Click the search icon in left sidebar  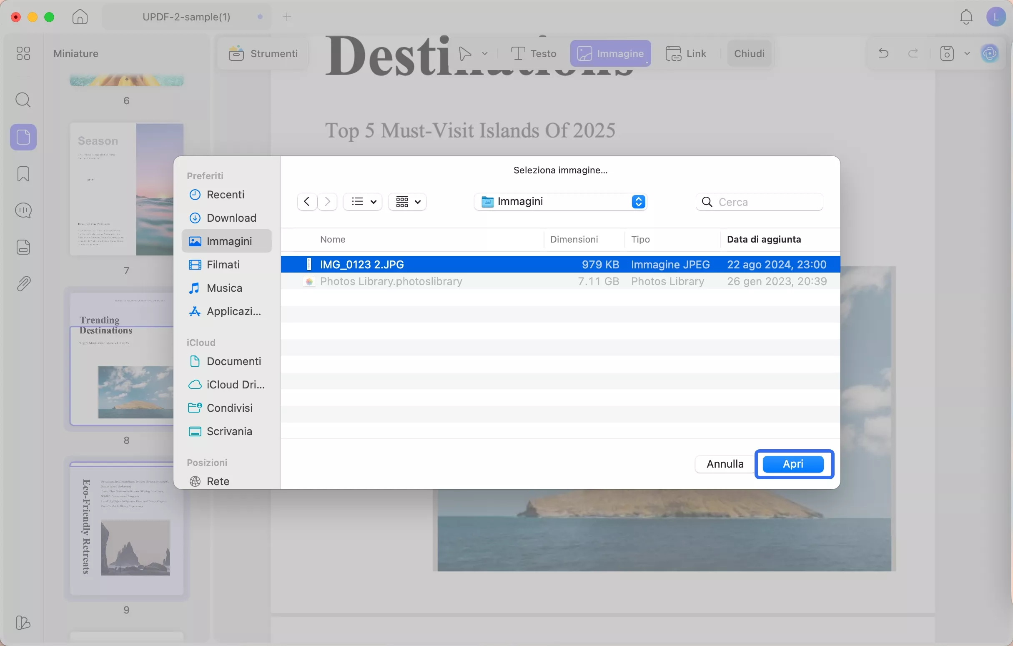coord(23,100)
